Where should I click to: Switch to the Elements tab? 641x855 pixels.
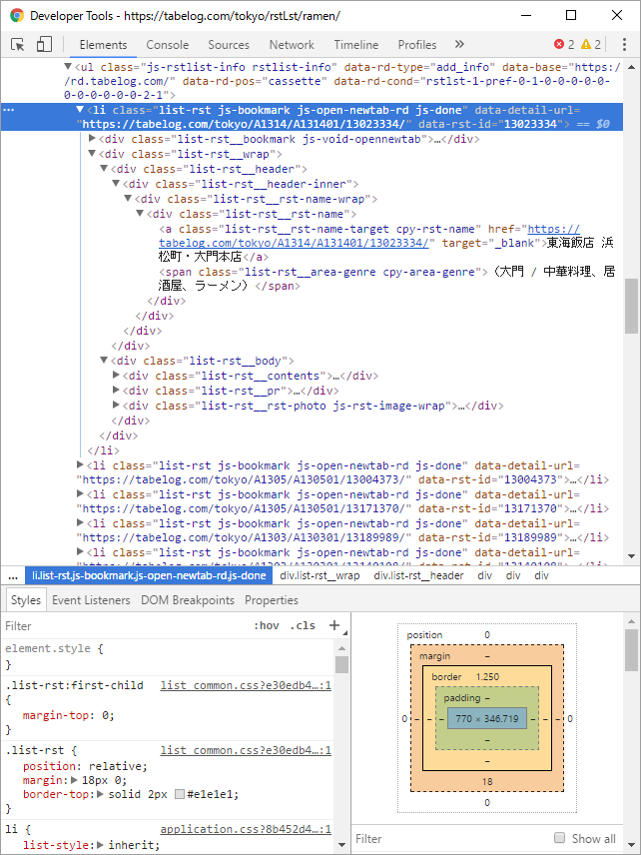click(103, 45)
